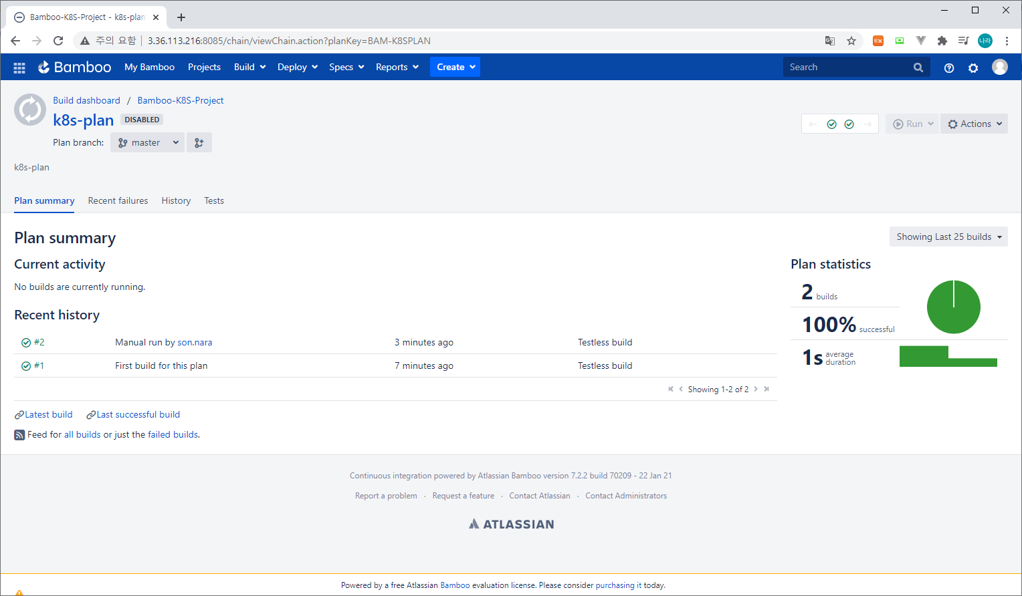This screenshot has height=596, width=1022.
Task: Click the RSS feed icon
Action: pyautogui.click(x=19, y=435)
